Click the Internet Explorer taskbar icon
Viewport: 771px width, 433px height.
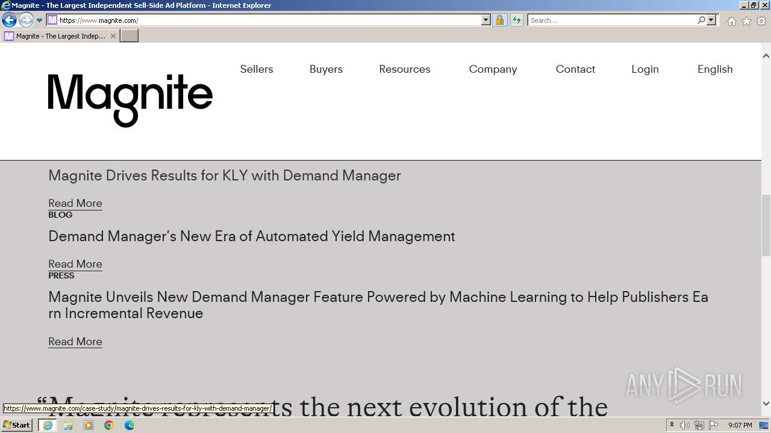(x=48, y=425)
